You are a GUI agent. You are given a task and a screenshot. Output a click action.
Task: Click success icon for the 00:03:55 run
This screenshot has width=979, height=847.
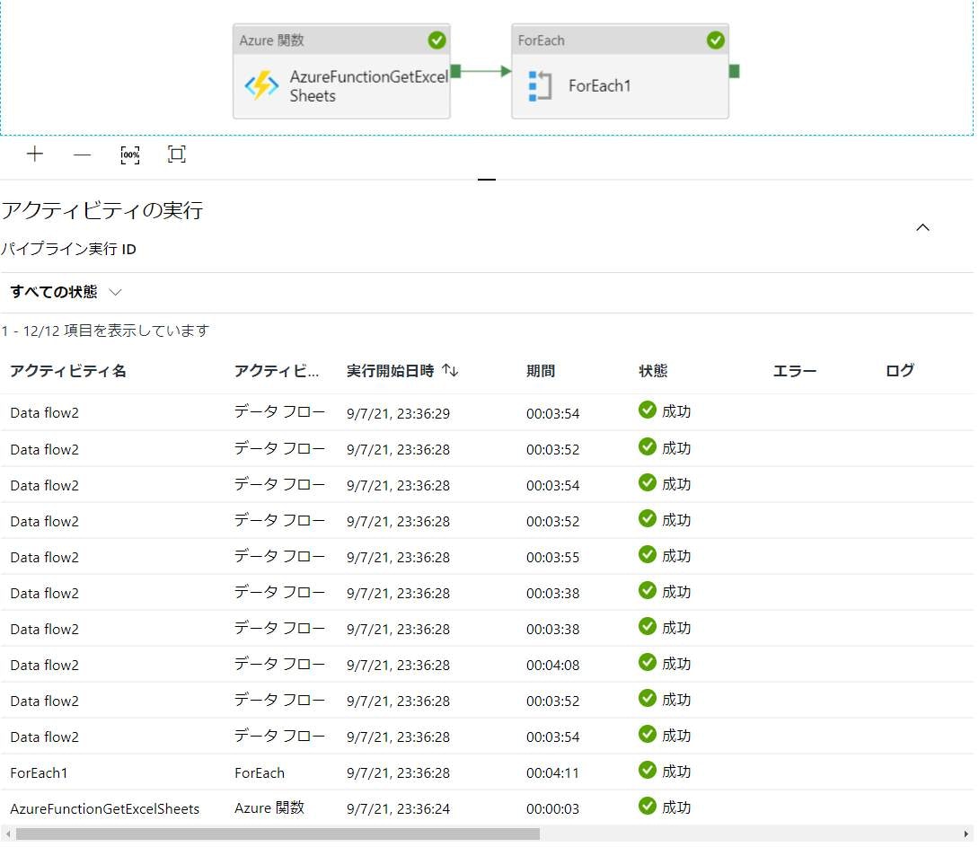(648, 554)
